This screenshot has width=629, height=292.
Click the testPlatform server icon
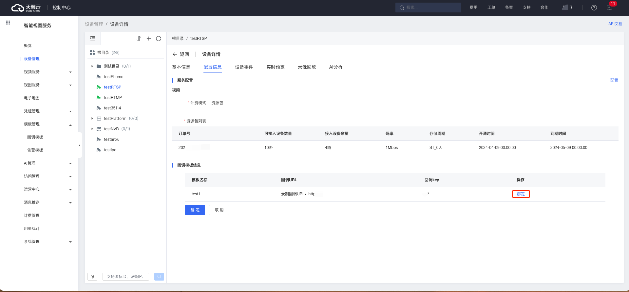[99, 119]
